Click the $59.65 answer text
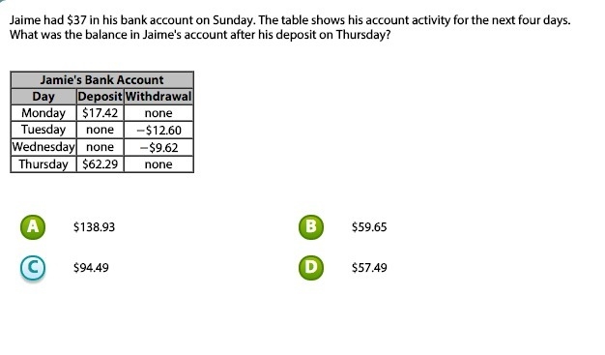605x355 pixels. click(x=369, y=227)
